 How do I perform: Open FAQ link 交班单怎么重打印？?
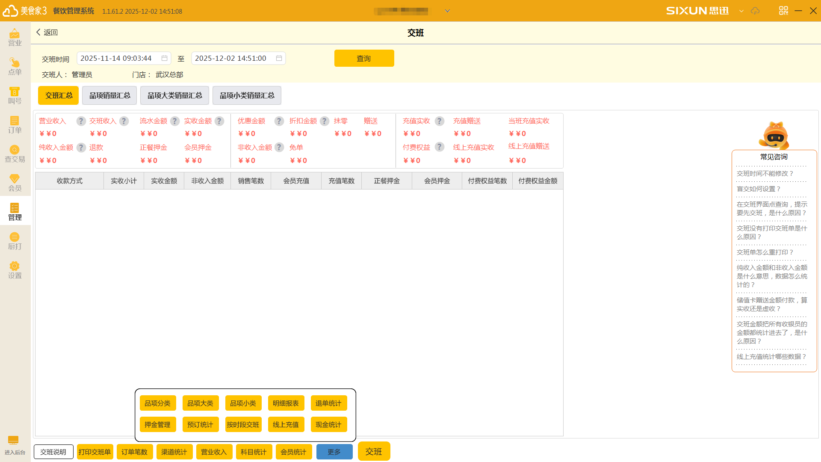[x=765, y=252]
